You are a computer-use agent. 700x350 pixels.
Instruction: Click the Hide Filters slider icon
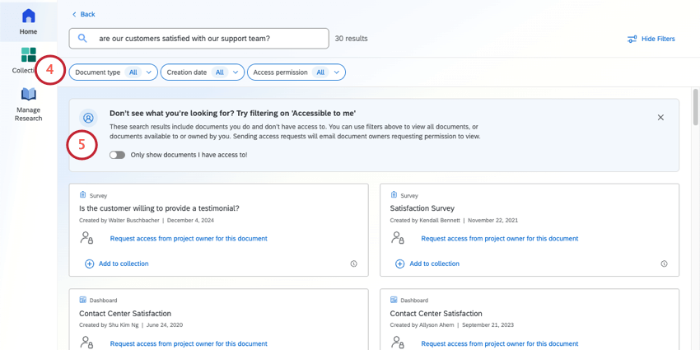[632, 39]
